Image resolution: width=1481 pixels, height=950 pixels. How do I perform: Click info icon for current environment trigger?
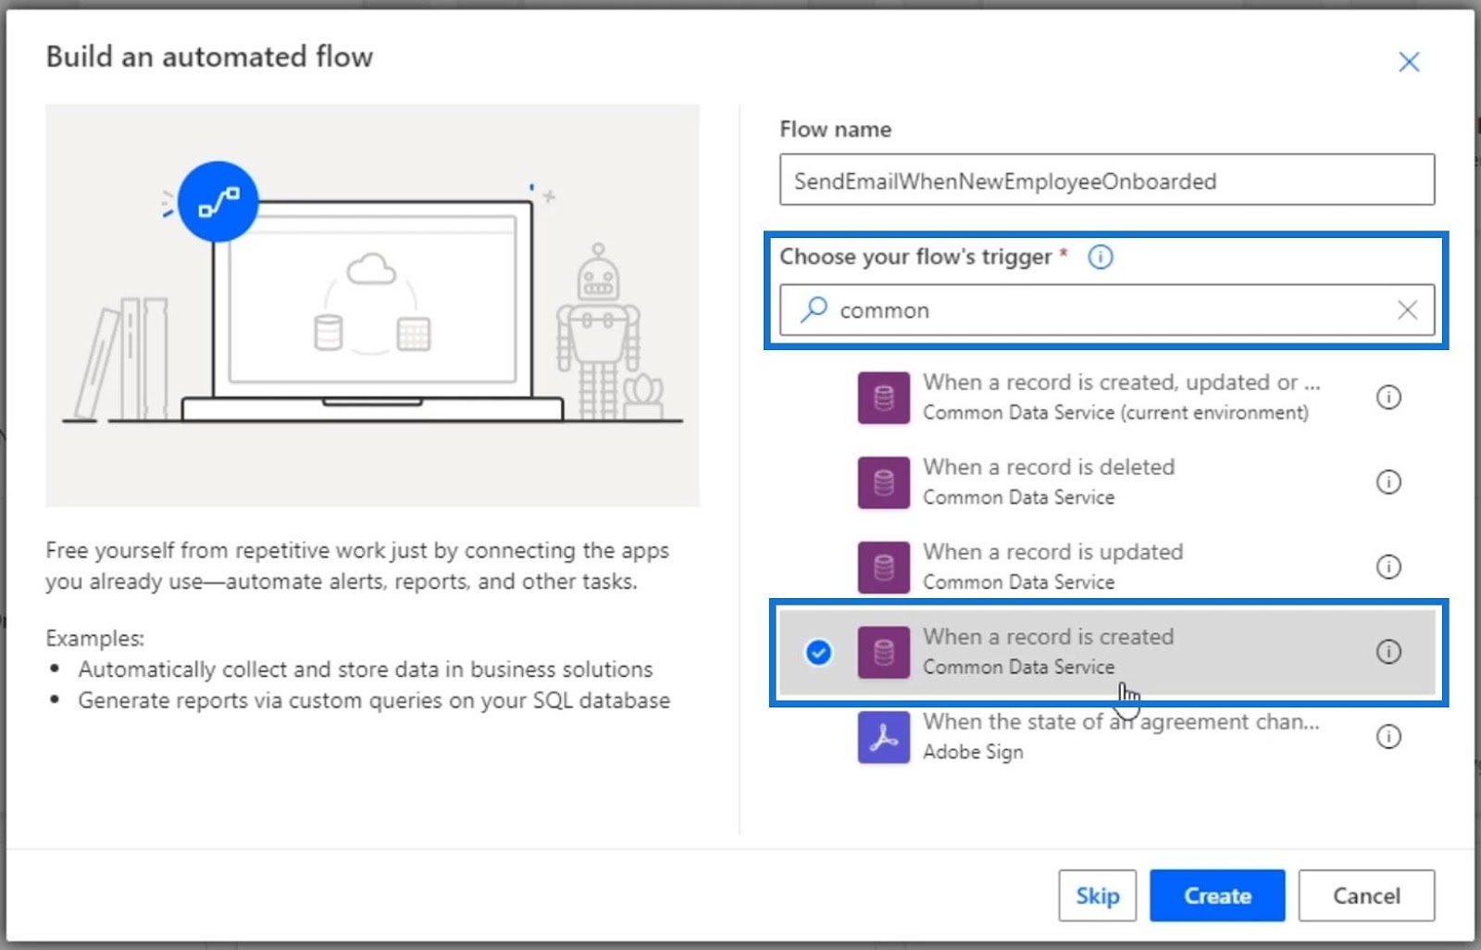(1388, 397)
